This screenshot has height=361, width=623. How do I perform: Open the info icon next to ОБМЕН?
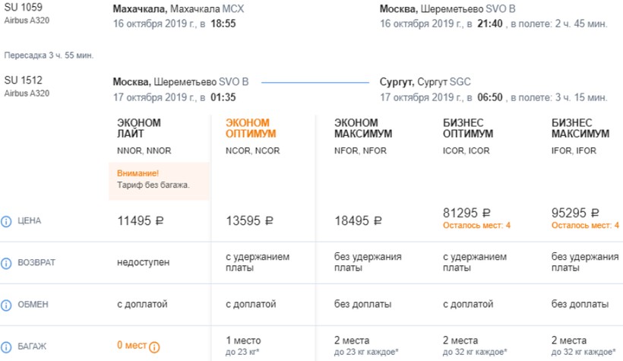(7, 305)
